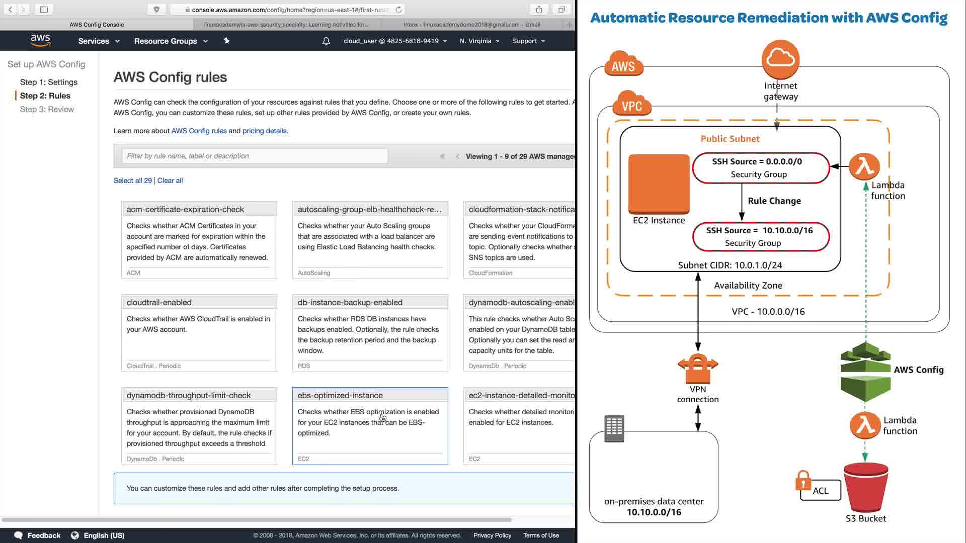Select the ebs-optimized-instance rule card

pyautogui.click(x=370, y=426)
